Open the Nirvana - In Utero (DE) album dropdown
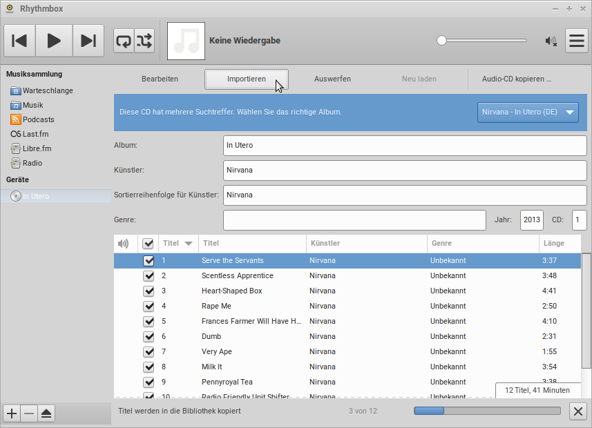The image size is (592, 428). 528,112
